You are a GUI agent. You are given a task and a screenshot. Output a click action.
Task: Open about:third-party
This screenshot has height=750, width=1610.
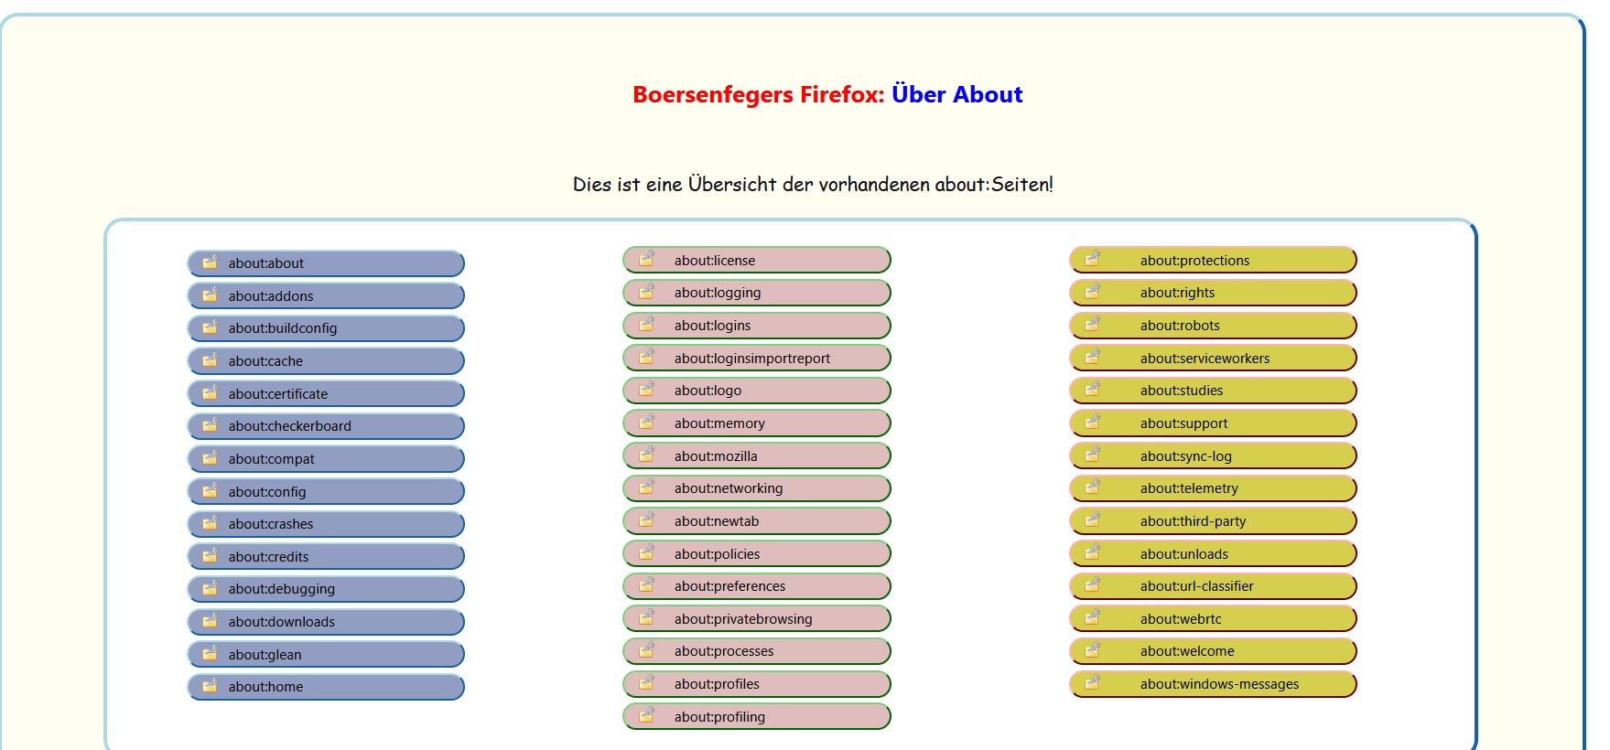pyautogui.click(x=1213, y=520)
